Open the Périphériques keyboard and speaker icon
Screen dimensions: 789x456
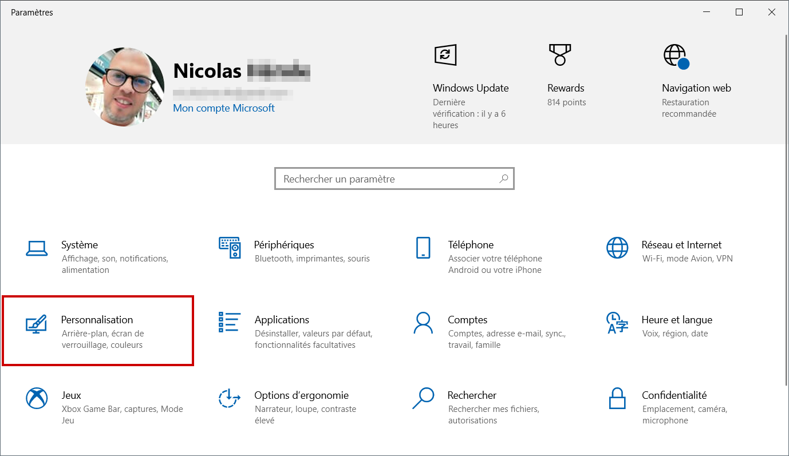tap(230, 248)
